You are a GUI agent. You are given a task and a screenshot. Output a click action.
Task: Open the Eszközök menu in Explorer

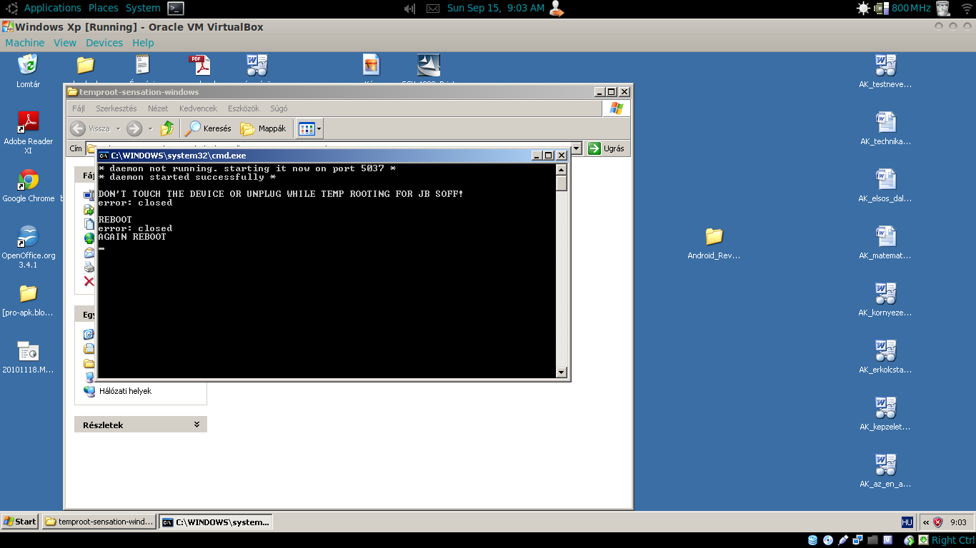click(x=244, y=108)
